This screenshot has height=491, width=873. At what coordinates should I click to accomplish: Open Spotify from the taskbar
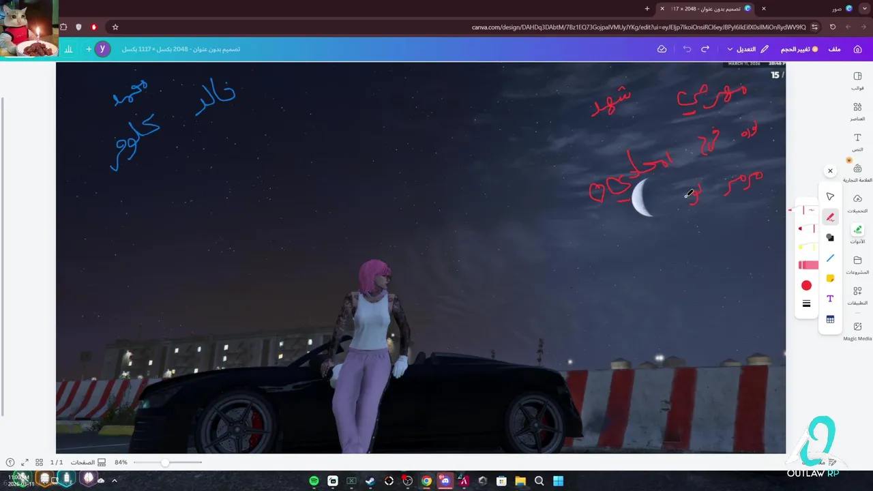coord(314,481)
